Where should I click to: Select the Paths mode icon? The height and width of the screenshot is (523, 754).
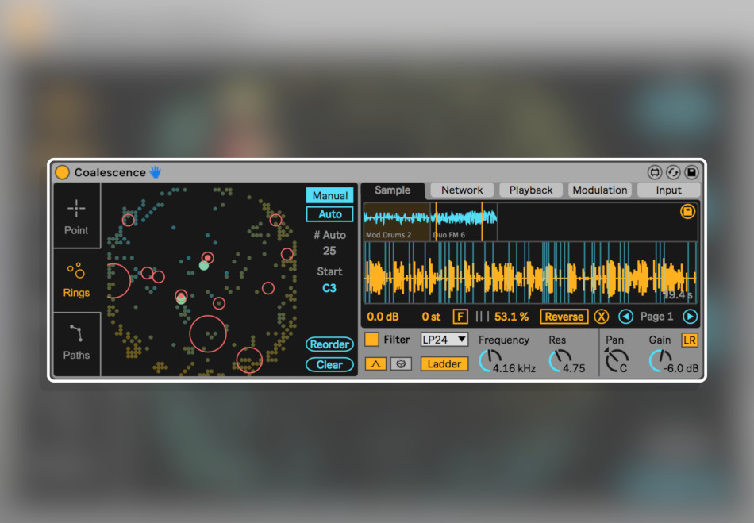tap(76, 333)
